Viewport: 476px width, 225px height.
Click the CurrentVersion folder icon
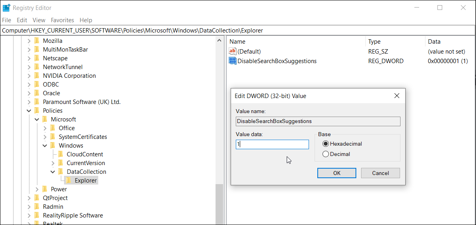[61, 163]
